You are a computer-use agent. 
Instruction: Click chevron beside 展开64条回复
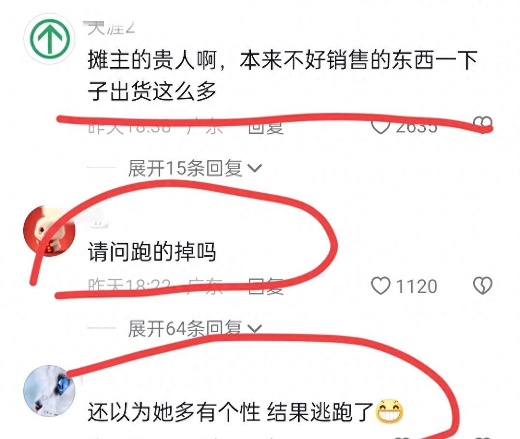pyautogui.click(x=255, y=328)
